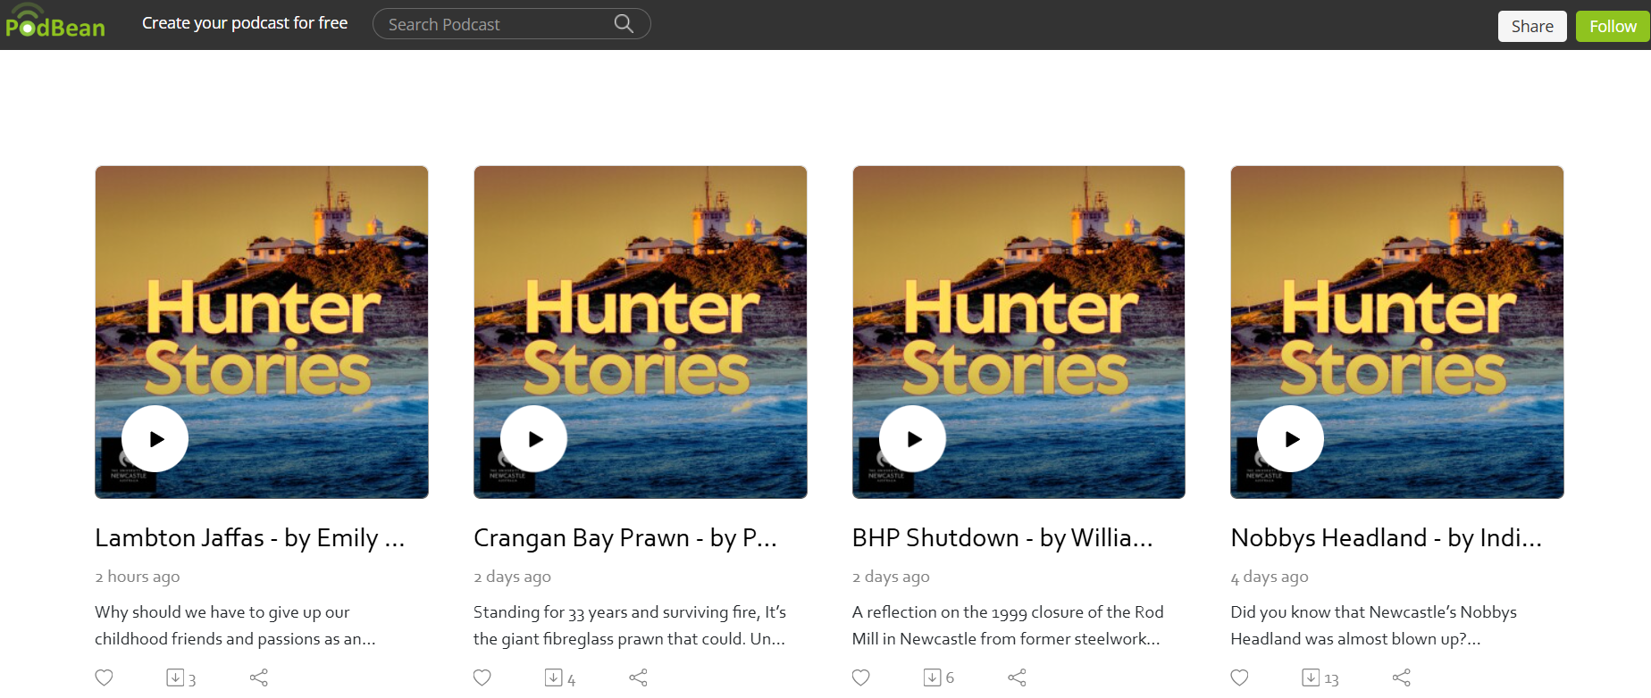Play the BHP Shutdown episode
This screenshot has height=698, width=1651.
coord(912,439)
